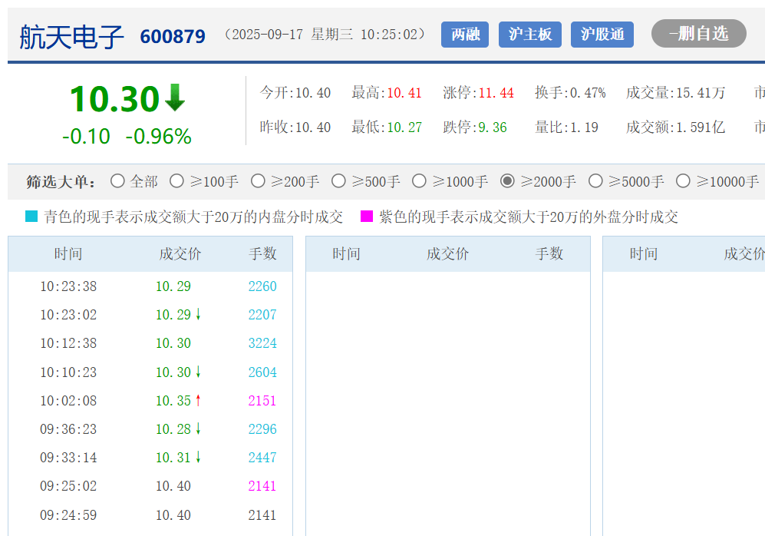Select the ≥100手 filter radio button

point(176,181)
